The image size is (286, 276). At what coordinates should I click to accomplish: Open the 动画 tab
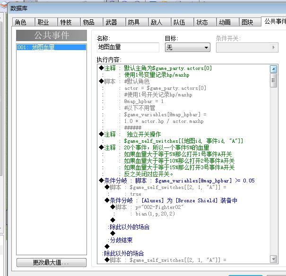click(x=227, y=22)
